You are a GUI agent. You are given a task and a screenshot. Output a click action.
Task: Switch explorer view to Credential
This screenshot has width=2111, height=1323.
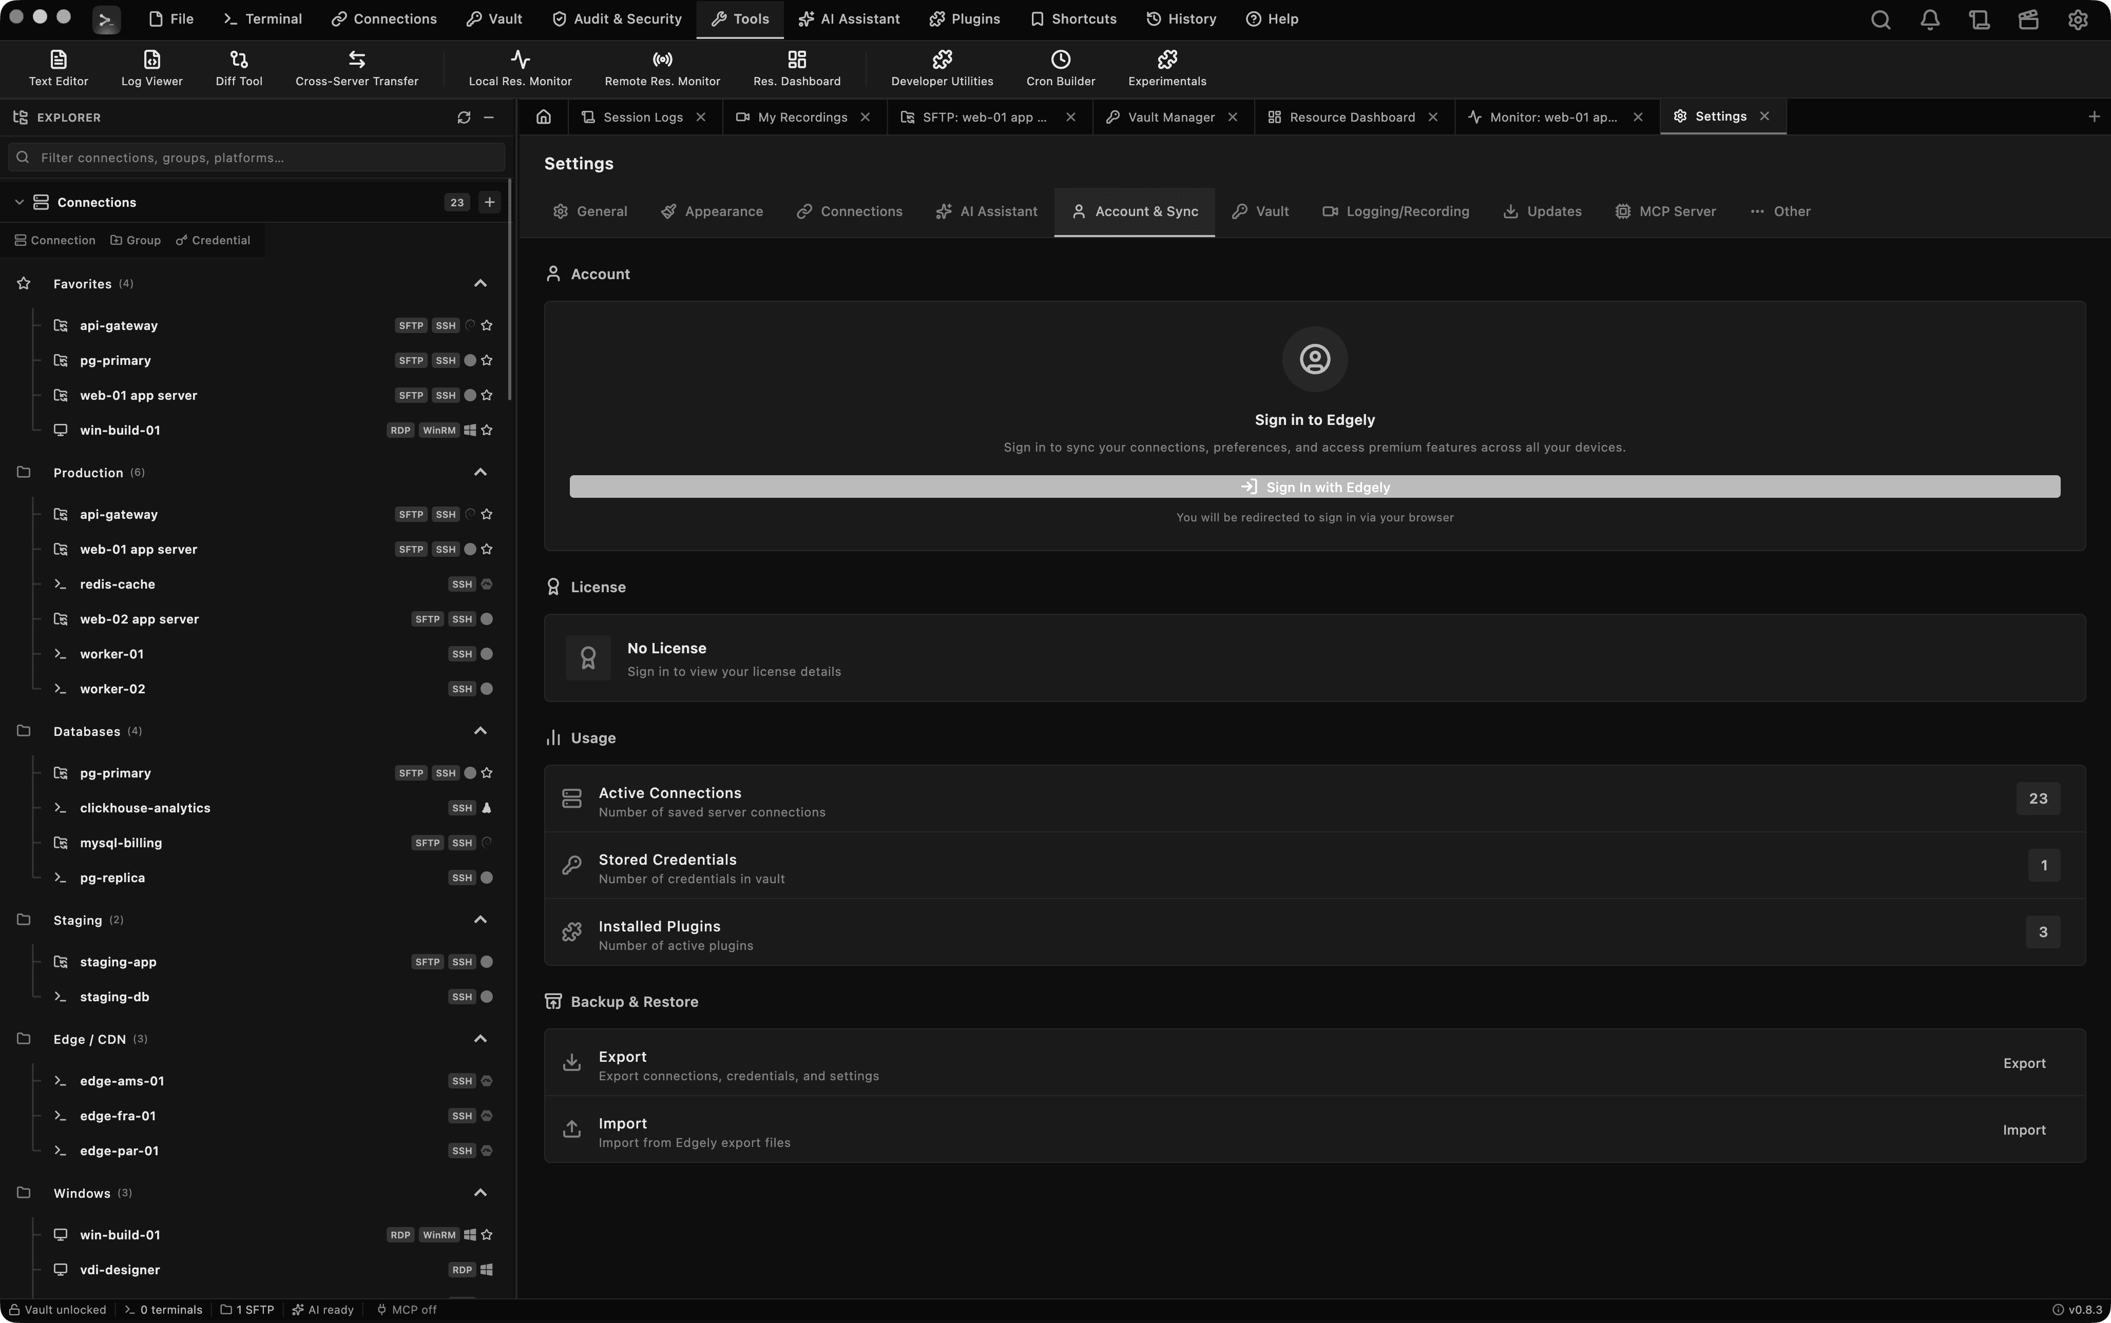(x=213, y=241)
